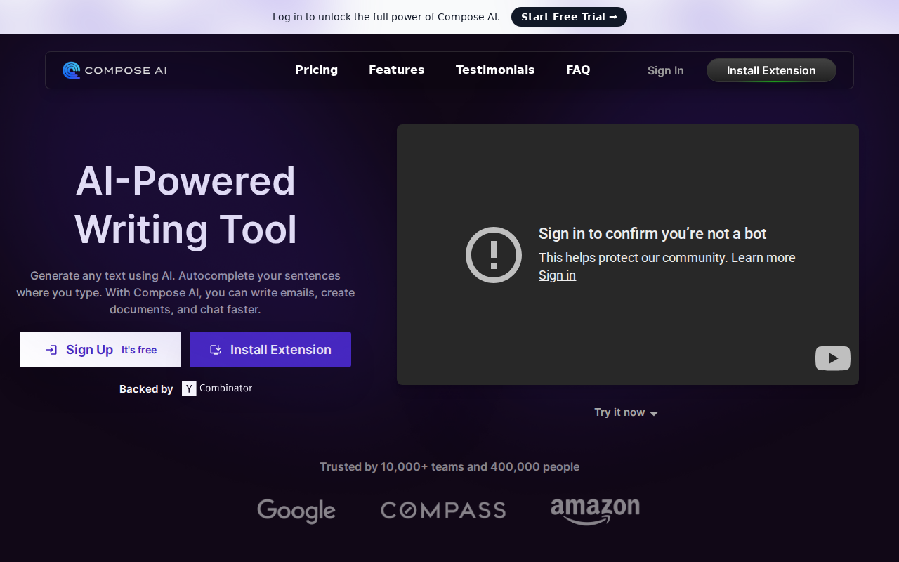Click the sign-in arrow icon on Sign Up

[51, 349]
